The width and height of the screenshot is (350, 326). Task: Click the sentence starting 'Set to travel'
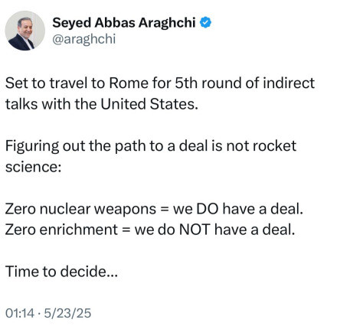tap(160, 93)
